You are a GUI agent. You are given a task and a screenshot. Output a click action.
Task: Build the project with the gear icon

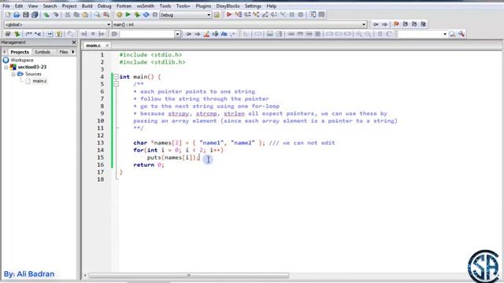tap(119, 15)
